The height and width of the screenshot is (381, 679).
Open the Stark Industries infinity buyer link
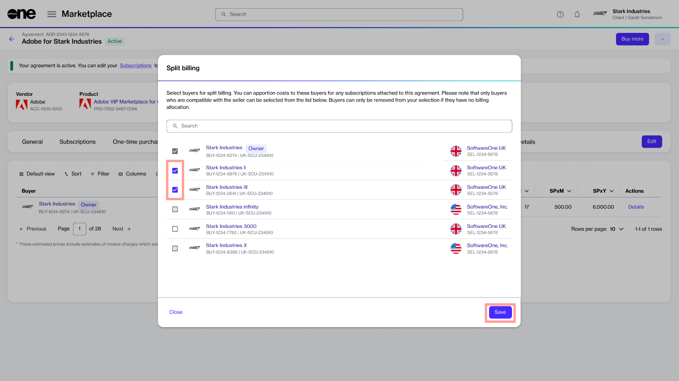tap(232, 206)
